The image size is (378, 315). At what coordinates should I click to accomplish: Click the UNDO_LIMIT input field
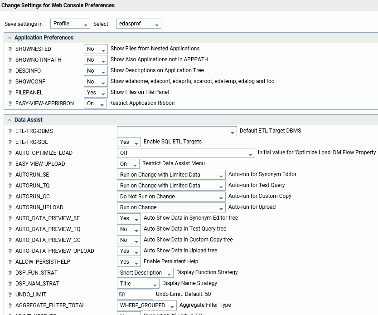point(135,295)
